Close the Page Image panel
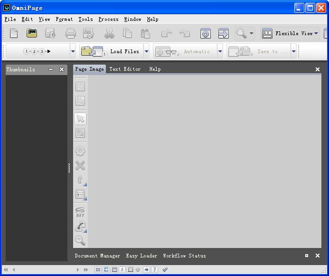The height and width of the screenshot is (276, 329). tap(318, 69)
